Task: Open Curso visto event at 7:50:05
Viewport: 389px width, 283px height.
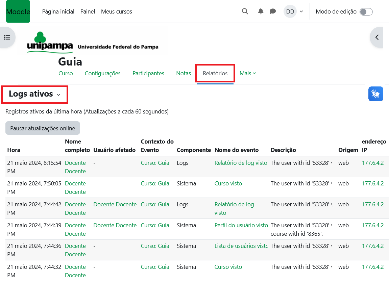Action: point(228,183)
